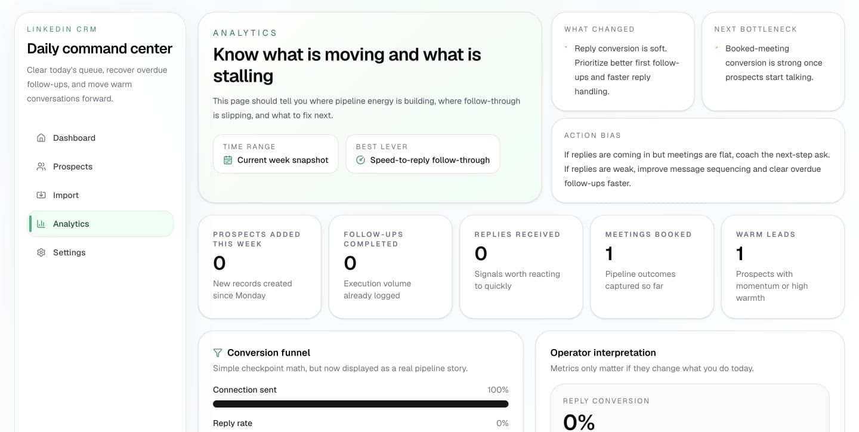Go to Prospects in the sidebar
The height and width of the screenshot is (432, 859).
tap(101, 166)
